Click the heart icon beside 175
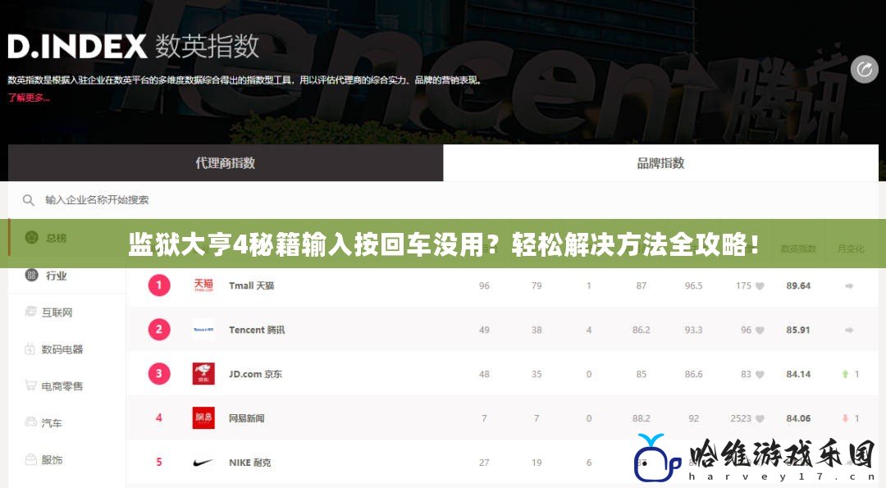Viewport: 886px width, 488px height. coord(760,285)
